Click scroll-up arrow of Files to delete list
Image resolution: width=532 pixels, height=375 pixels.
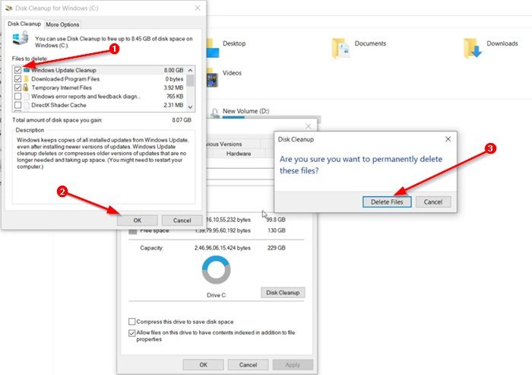click(190, 70)
